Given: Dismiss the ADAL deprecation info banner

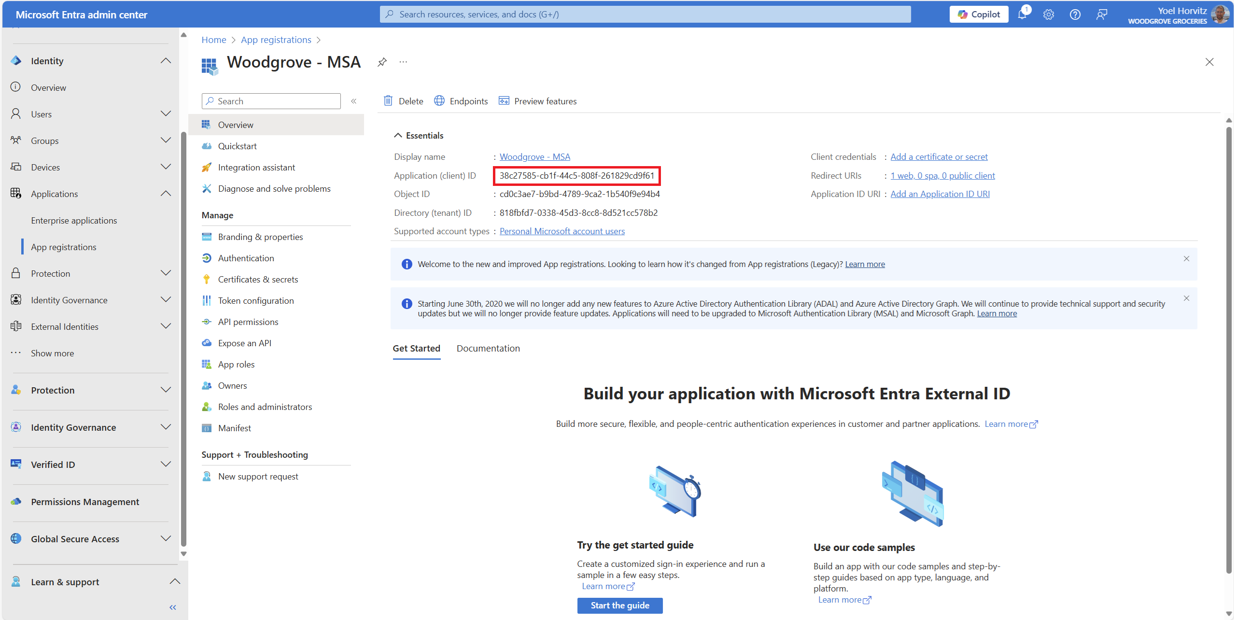Looking at the screenshot, I should 1186,298.
